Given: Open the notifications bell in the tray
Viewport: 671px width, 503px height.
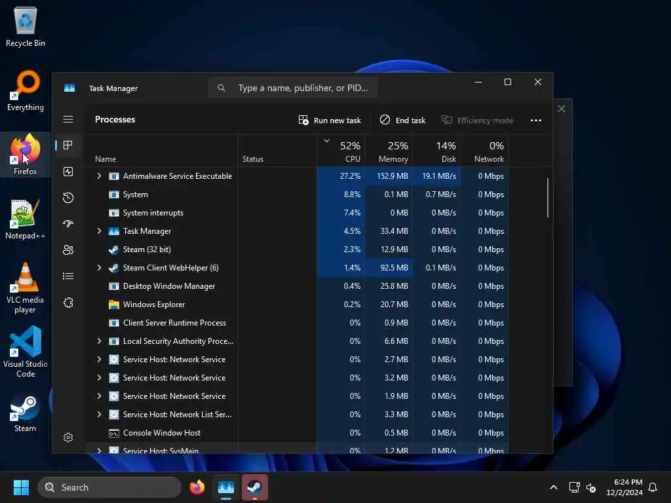Looking at the screenshot, I should coord(653,487).
